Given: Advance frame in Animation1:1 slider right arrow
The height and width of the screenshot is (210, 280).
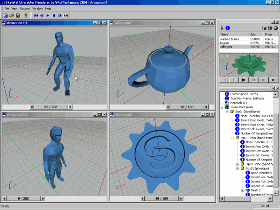Looking at the screenshot, I should pos(70,107).
